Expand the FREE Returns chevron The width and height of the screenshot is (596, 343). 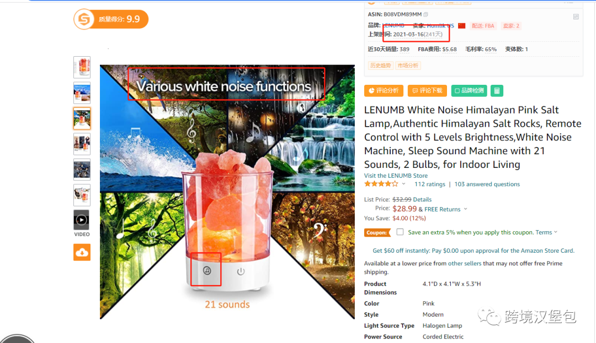[465, 209]
